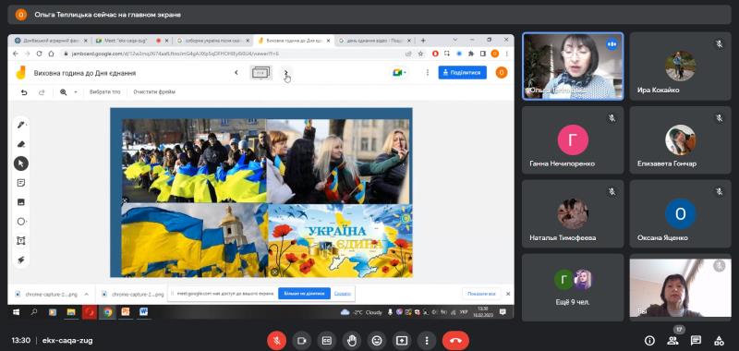Unmute the microphone in Meet controls
The image size is (739, 351).
[276, 340]
